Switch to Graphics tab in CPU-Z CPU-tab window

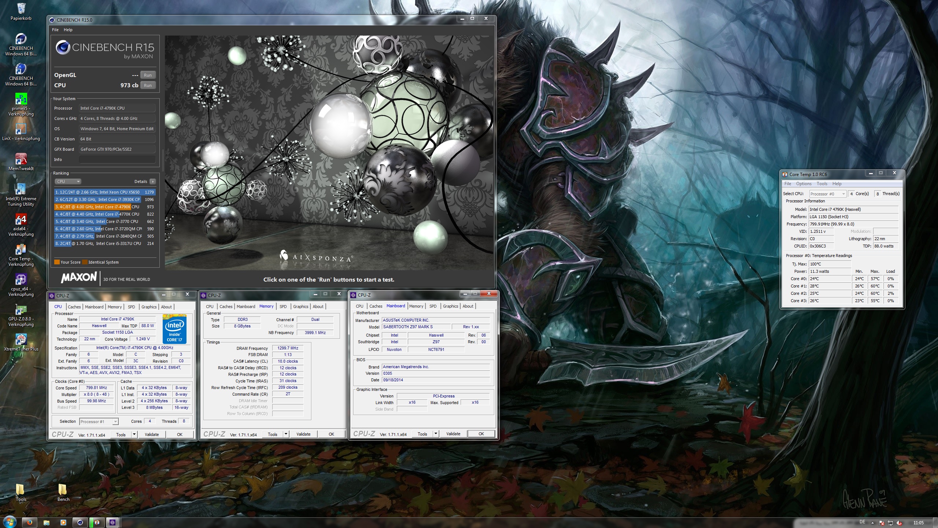tap(149, 307)
